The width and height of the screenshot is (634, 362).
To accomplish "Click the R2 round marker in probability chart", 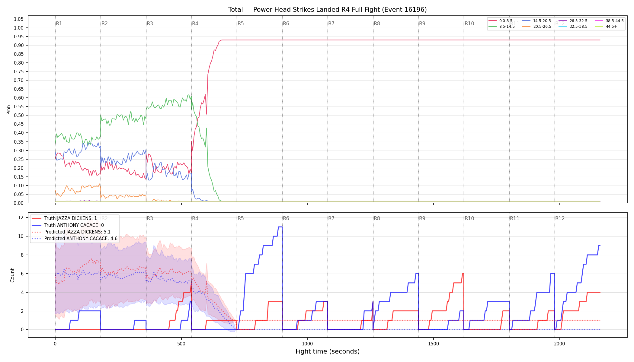I will (x=104, y=24).
